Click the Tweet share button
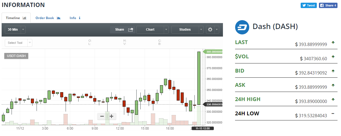The image size is (341, 136). pos(308,5)
